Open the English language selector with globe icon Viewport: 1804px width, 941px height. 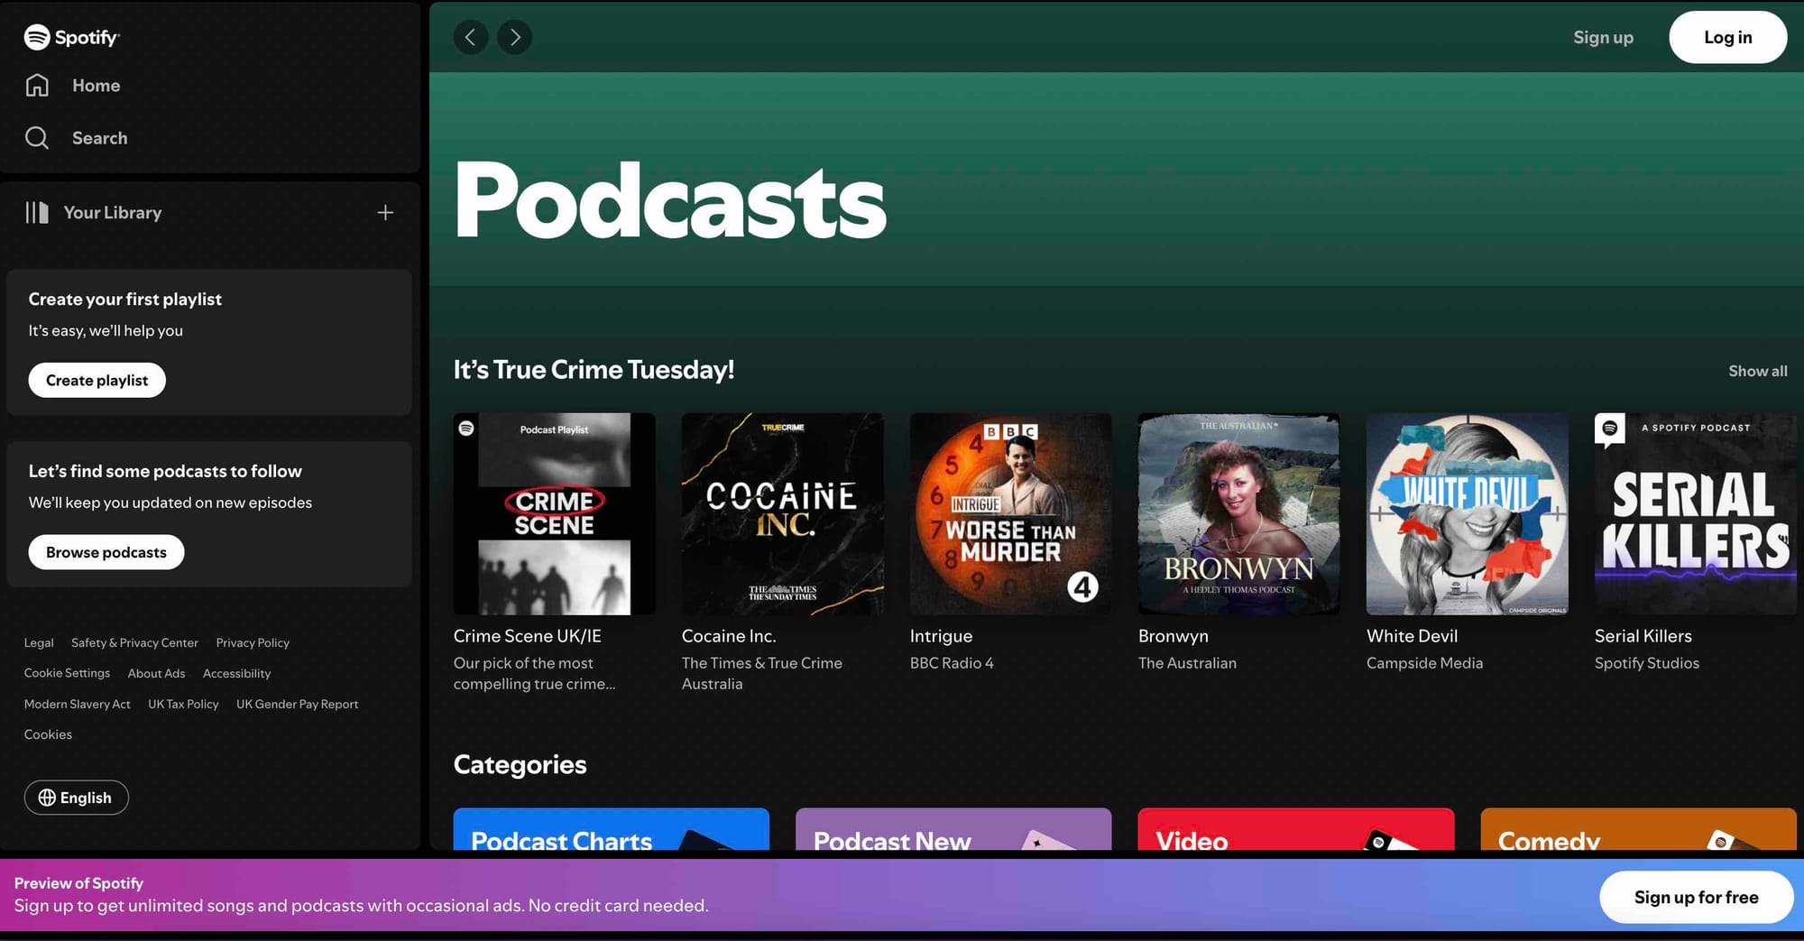coord(76,798)
